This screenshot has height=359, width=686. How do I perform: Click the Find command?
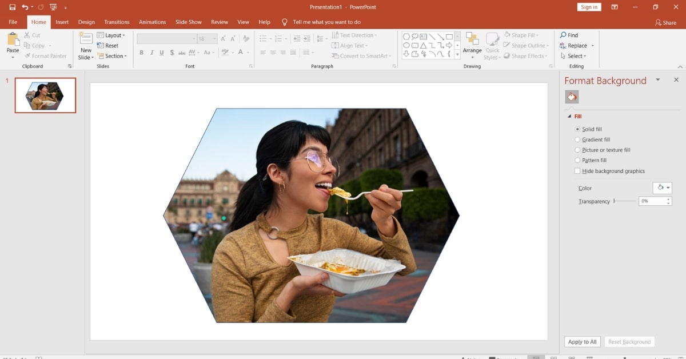569,35
